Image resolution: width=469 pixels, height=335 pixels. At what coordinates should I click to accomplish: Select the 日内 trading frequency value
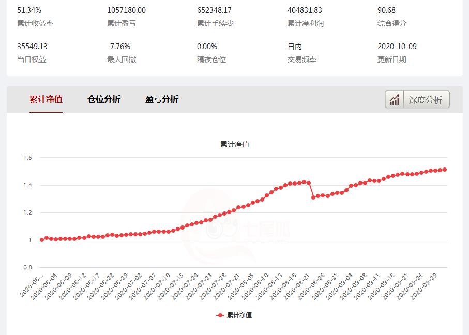tap(295, 47)
